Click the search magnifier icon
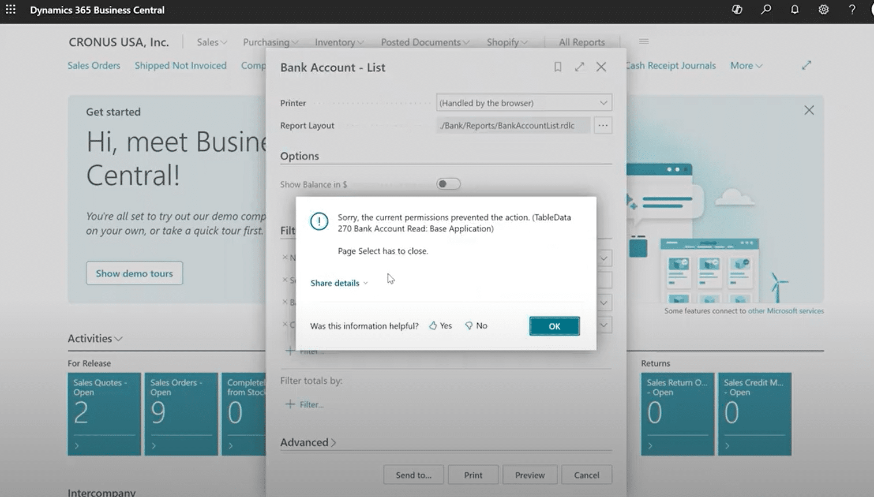Screen dimensions: 874x497 coord(766,10)
